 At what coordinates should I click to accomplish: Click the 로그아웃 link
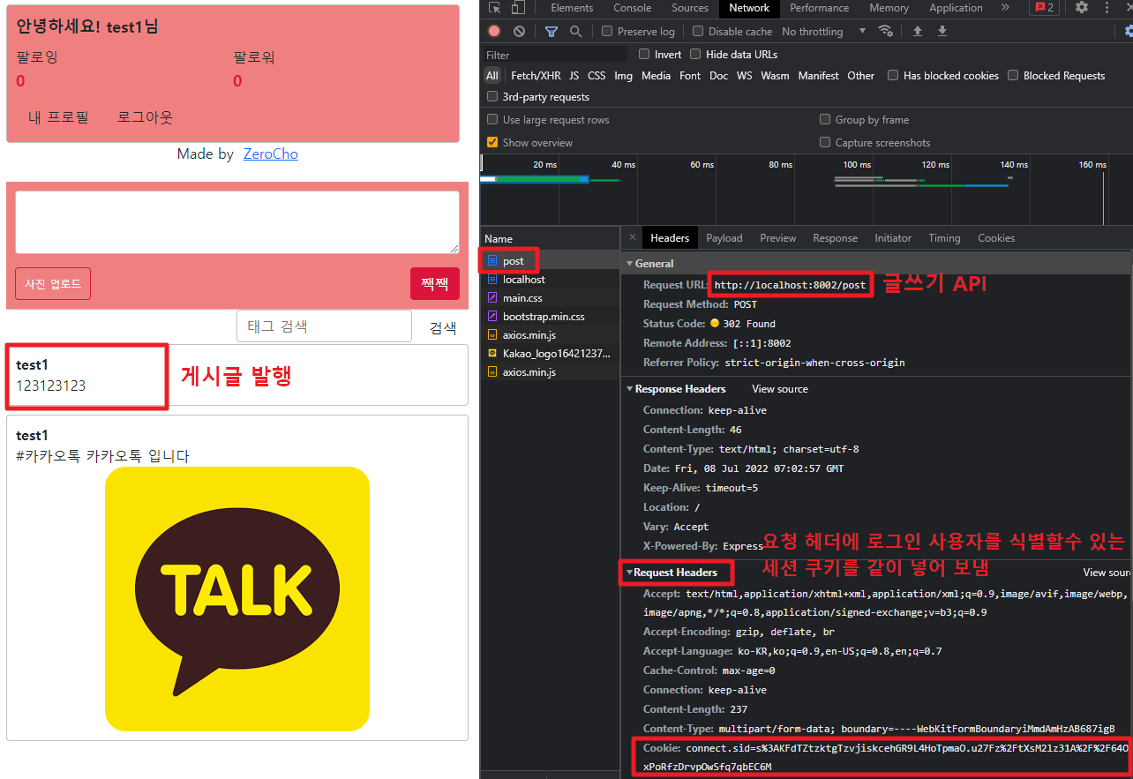pyautogui.click(x=146, y=116)
